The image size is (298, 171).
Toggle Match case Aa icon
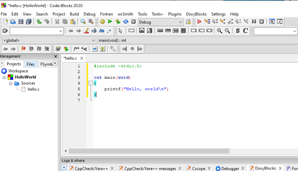102,31
